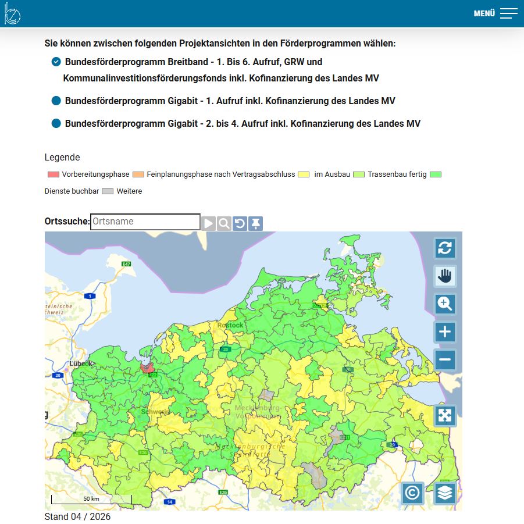Click the red region near Lübeck on map
The width and height of the screenshot is (524, 524).
click(x=147, y=368)
